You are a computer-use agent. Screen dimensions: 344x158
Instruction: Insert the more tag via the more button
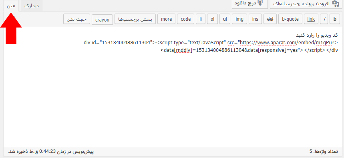click(166, 19)
